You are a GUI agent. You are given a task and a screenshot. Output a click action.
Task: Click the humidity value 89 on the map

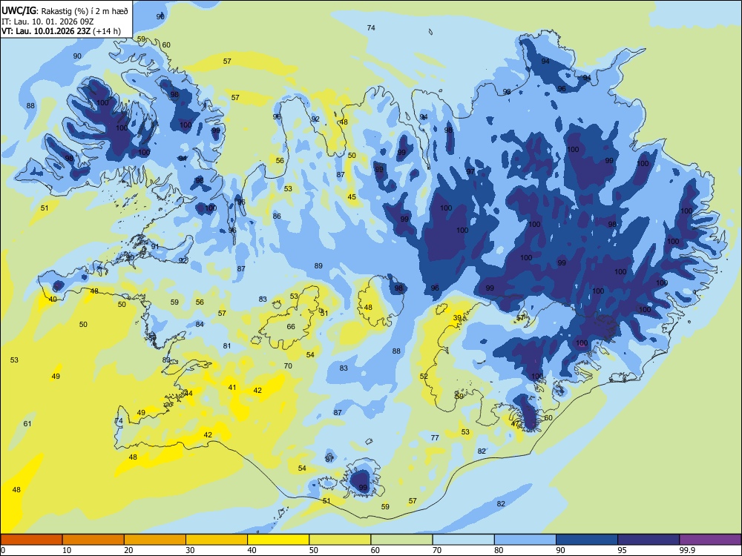point(318,265)
